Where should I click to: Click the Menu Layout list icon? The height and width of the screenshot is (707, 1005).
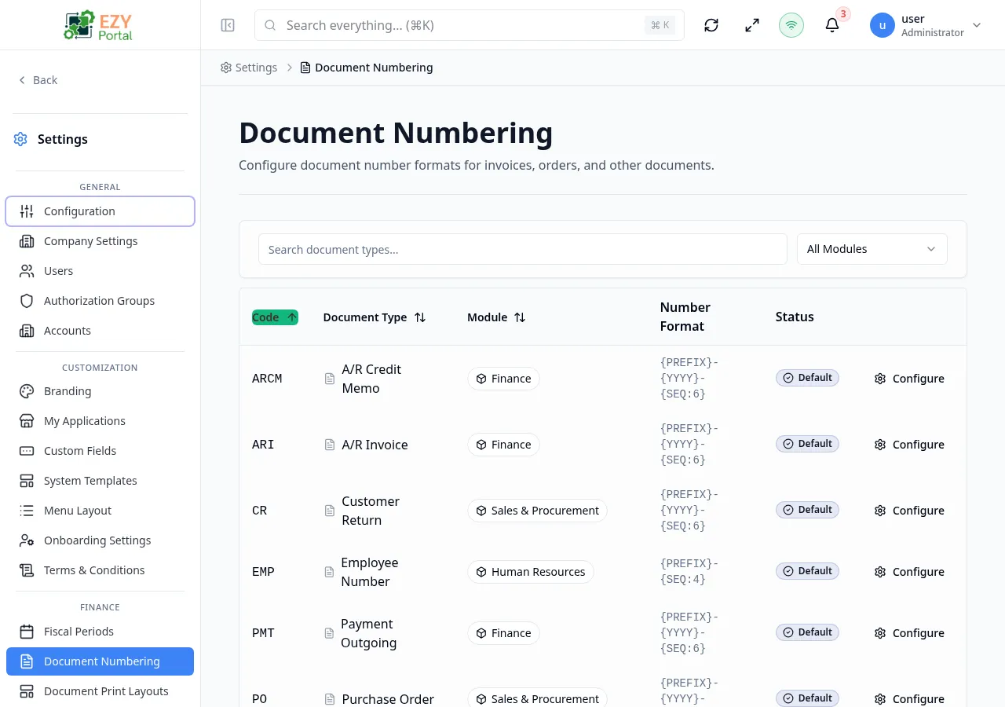[x=27, y=511]
